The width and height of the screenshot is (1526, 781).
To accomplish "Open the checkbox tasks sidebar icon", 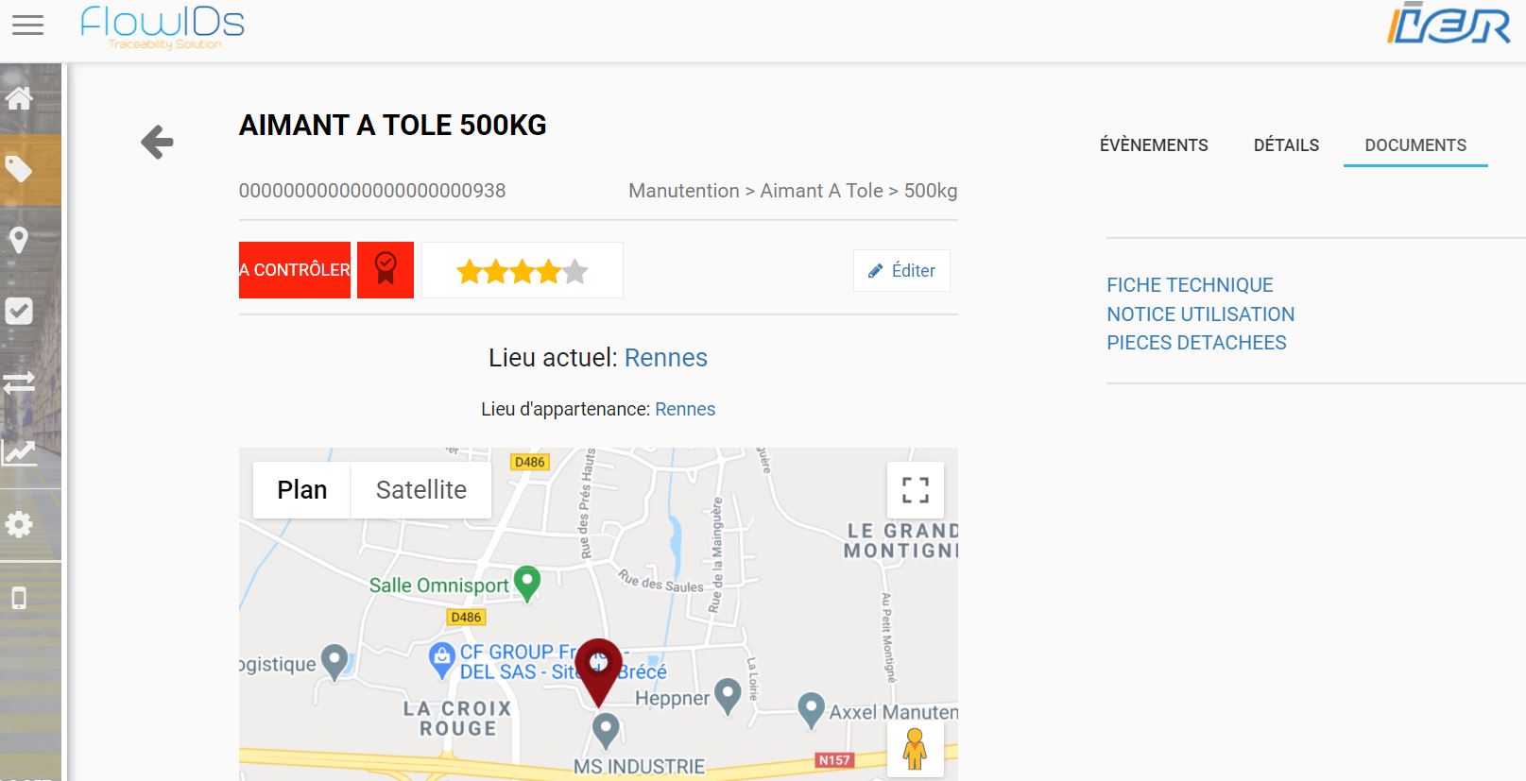I will [19, 311].
